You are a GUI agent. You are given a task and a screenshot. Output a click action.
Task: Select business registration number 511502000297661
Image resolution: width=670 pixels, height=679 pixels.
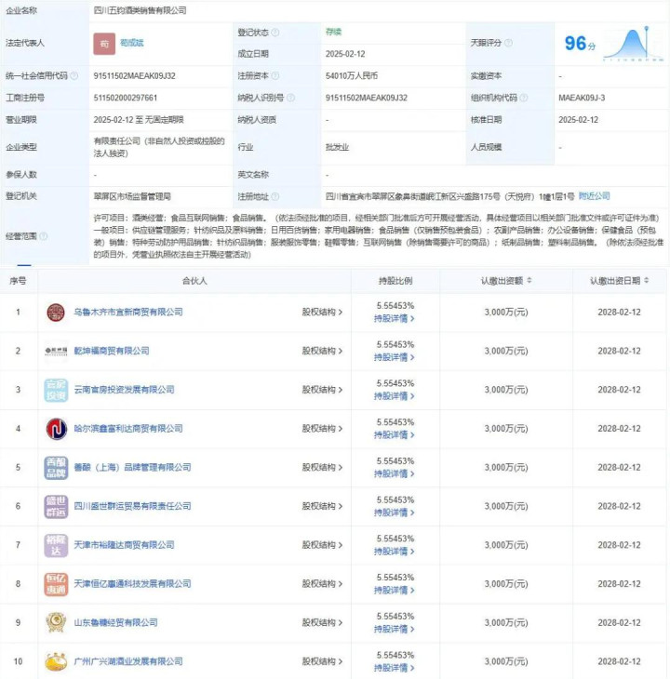tap(126, 98)
